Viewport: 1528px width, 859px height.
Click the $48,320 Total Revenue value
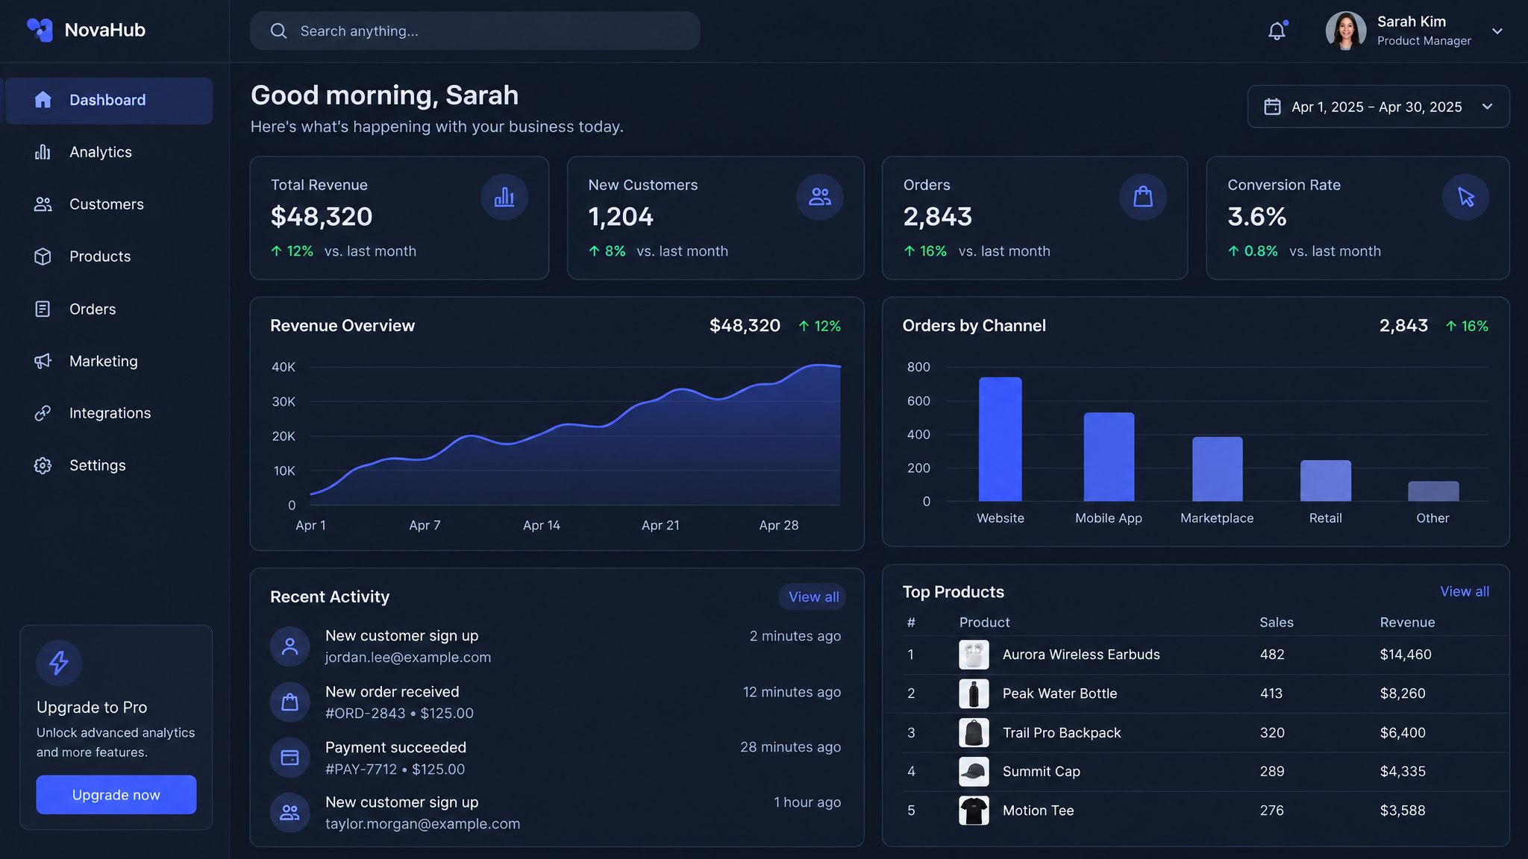322,217
